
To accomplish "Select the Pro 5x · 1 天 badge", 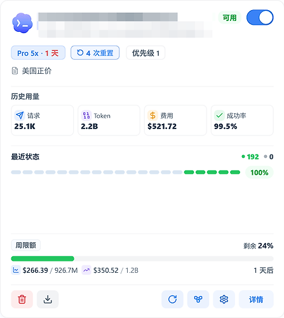I will click(x=38, y=53).
